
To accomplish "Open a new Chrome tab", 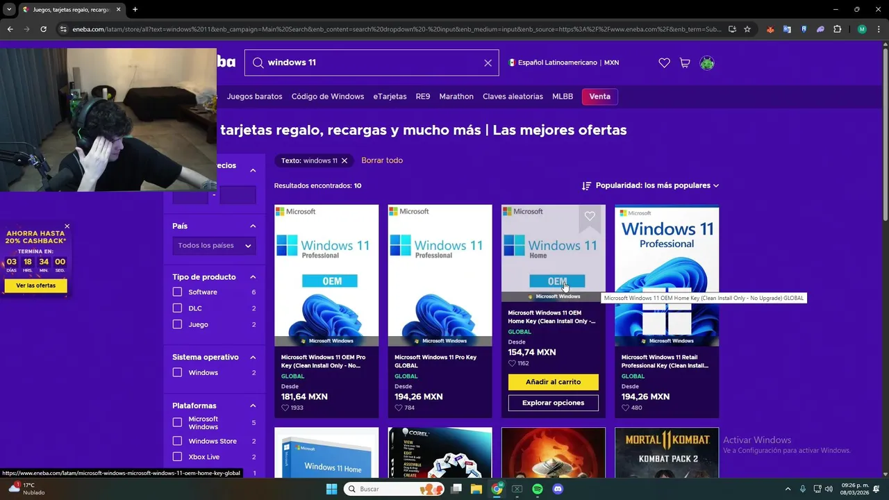I will pos(135,9).
